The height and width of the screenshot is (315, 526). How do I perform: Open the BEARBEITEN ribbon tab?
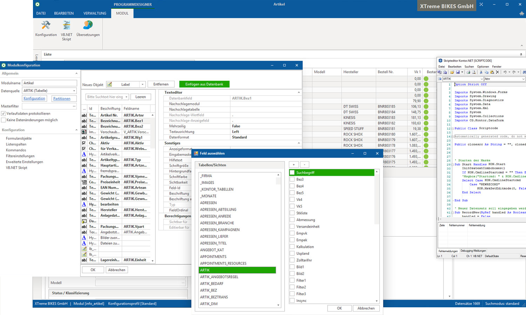tap(64, 13)
